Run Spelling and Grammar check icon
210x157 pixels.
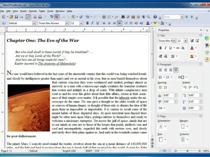click(51, 17)
